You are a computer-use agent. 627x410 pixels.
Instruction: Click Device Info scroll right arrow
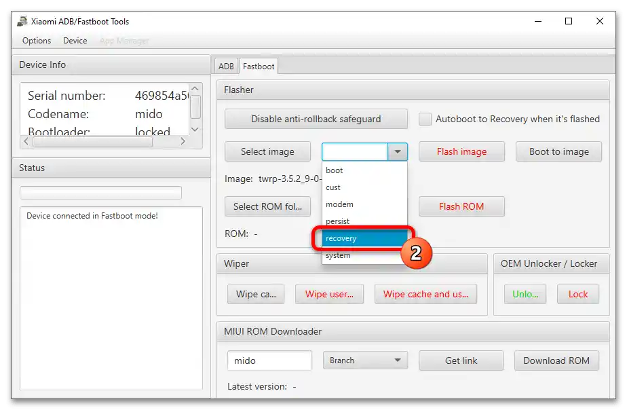[x=183, y=141]
